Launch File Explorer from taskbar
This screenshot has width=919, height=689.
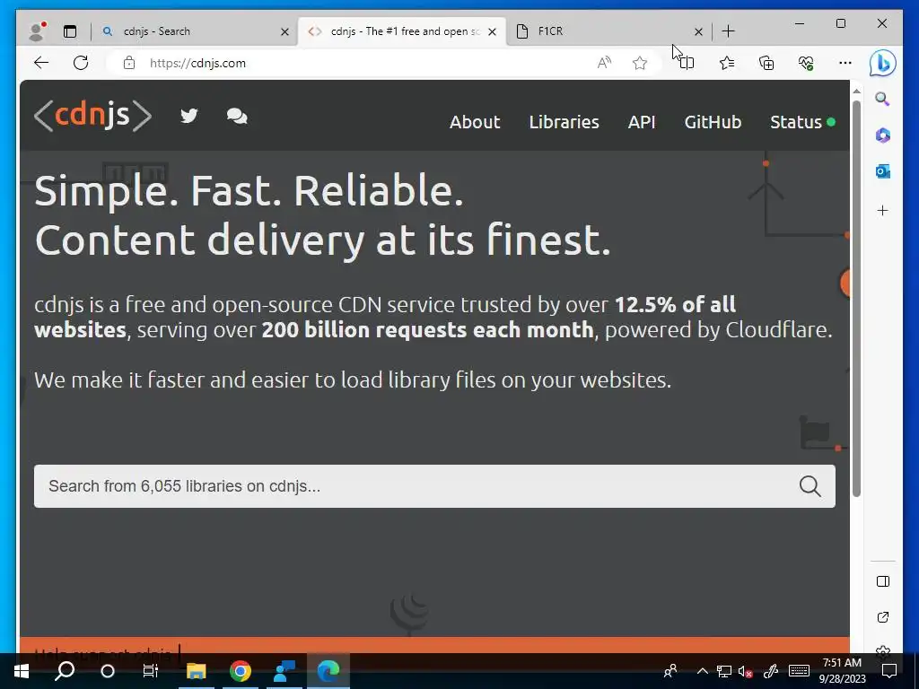coord(197,671)
